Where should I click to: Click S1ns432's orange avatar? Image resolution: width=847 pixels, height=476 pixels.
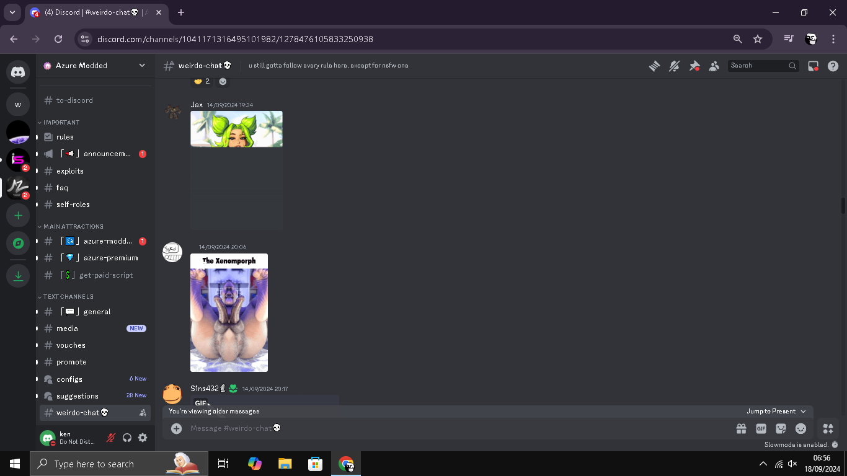point(172,394)
